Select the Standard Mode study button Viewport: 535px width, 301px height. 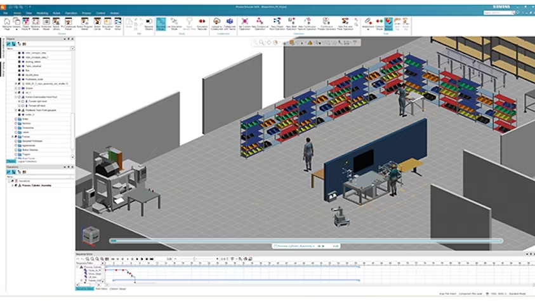coord(161,23)
